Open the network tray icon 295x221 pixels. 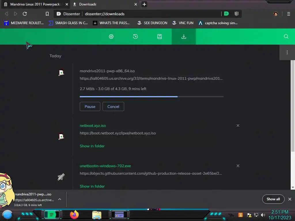point(256,215)
